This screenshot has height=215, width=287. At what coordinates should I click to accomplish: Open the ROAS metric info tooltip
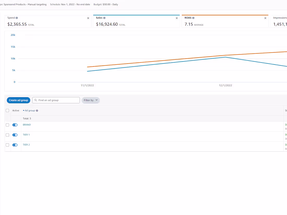click(193, 18)
